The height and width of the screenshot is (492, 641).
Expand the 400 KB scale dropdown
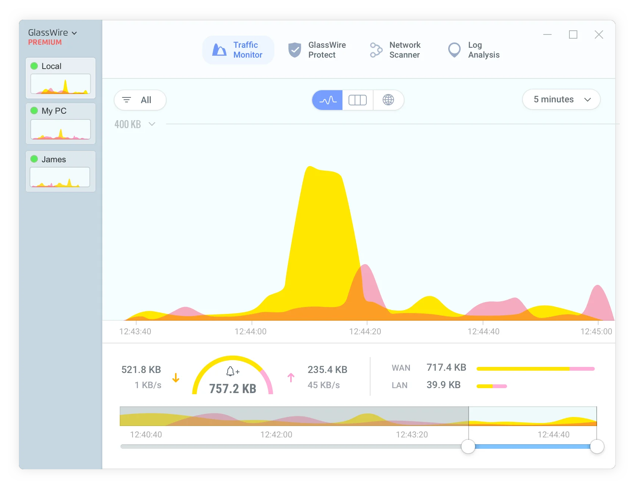[x=152, y=124]
